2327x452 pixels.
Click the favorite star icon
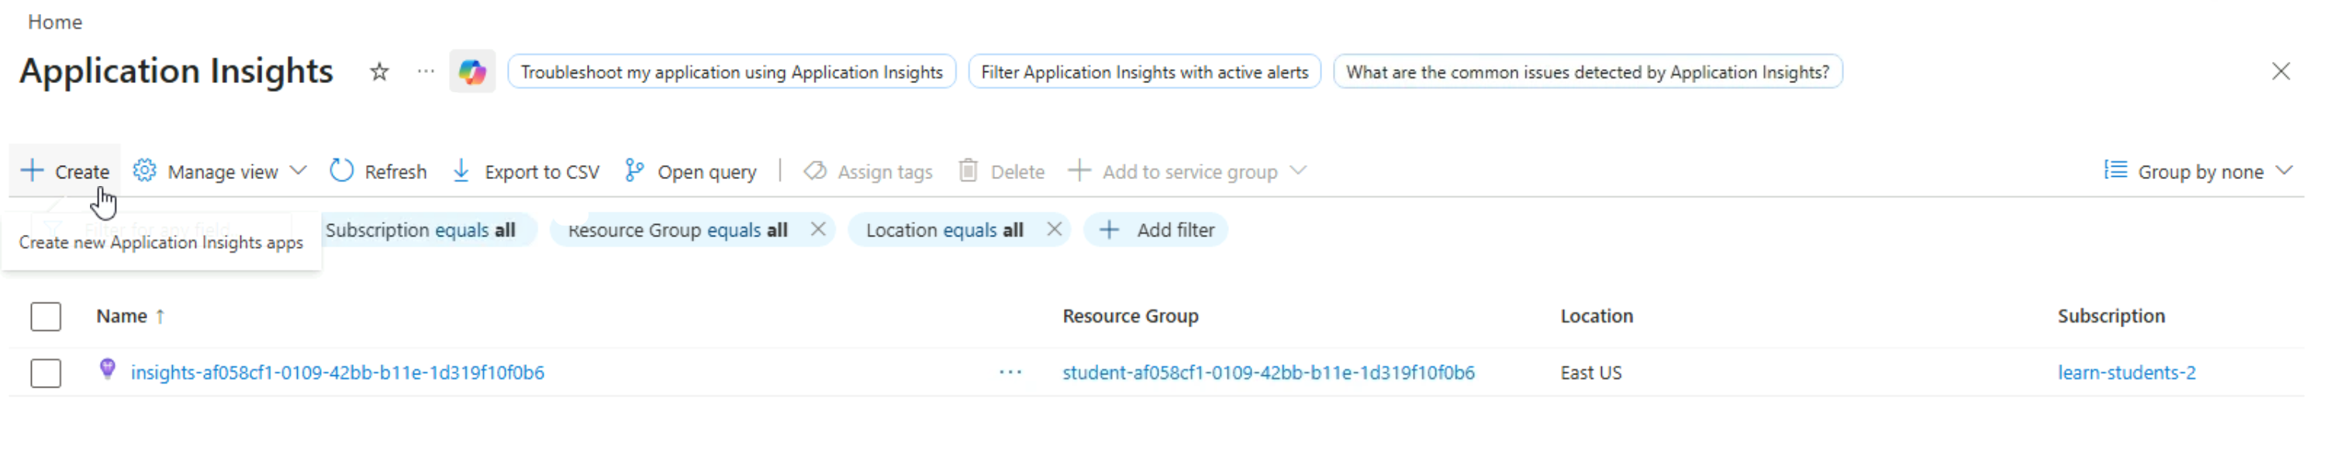(x=379, y=72)
